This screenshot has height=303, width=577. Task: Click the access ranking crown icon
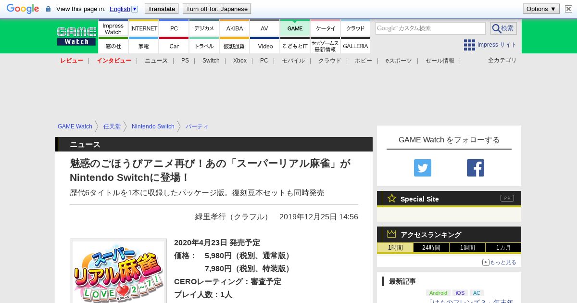391,234
